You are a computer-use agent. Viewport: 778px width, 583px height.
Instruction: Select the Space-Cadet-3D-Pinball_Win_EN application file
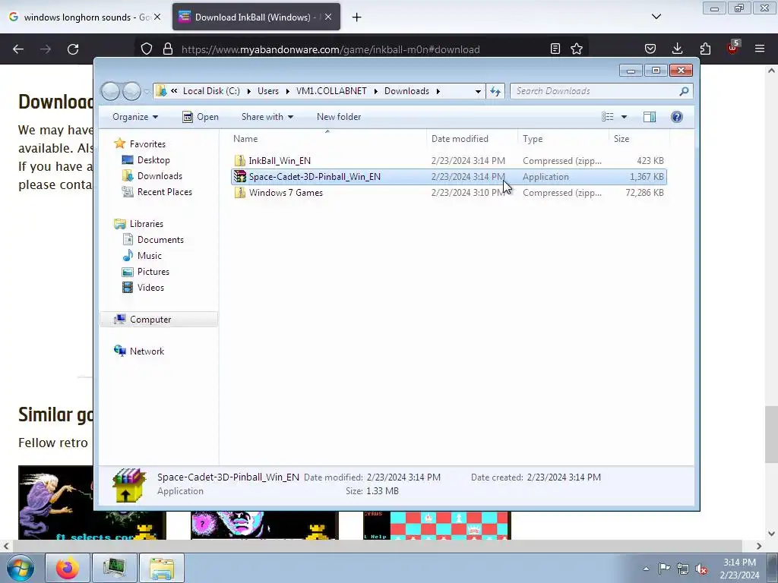click(449, 176)
